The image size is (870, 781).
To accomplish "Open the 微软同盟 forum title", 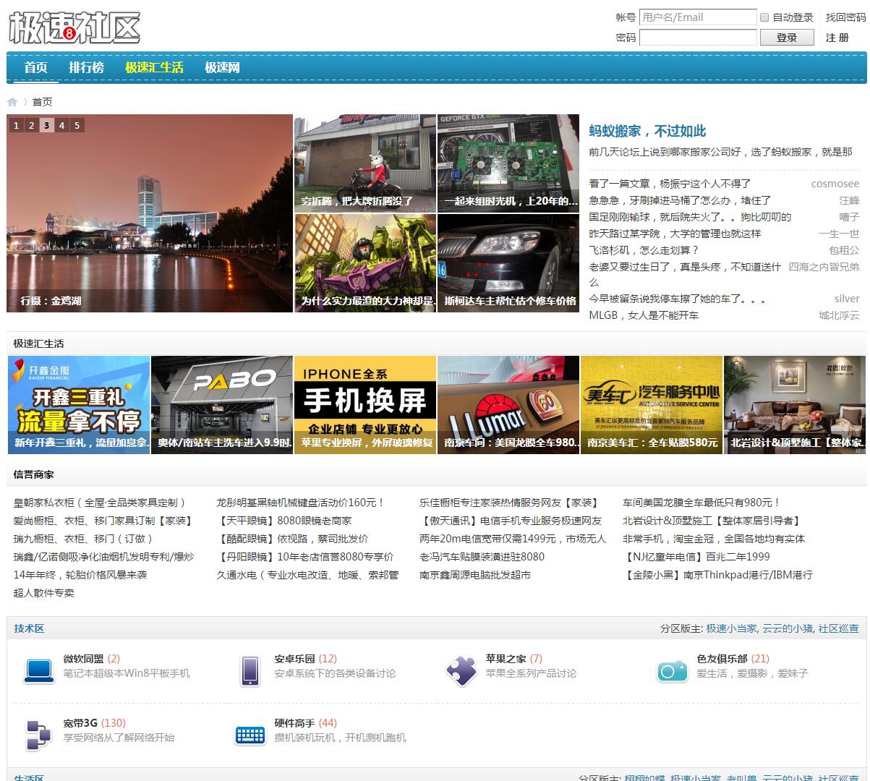I will tap(83, 659).
